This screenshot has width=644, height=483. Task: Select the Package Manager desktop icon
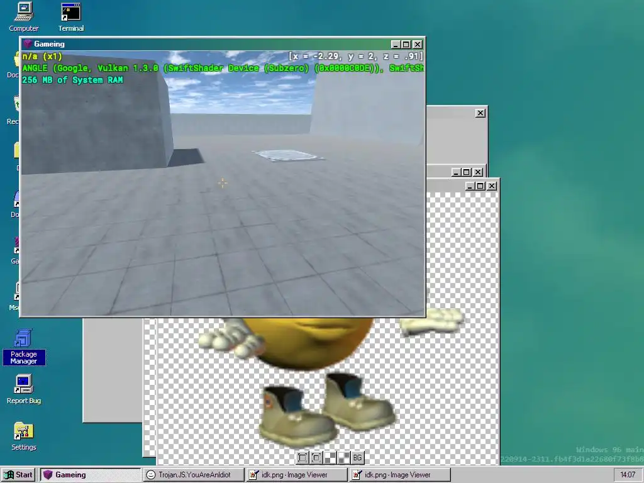coord(24,347)
